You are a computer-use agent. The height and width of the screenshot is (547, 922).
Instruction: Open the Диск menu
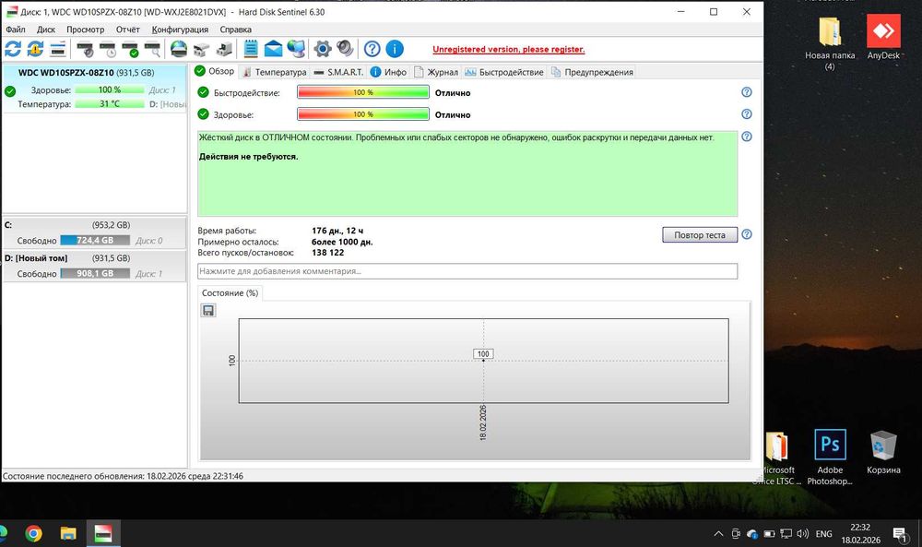pyautogui.click(x=46, y=30)
